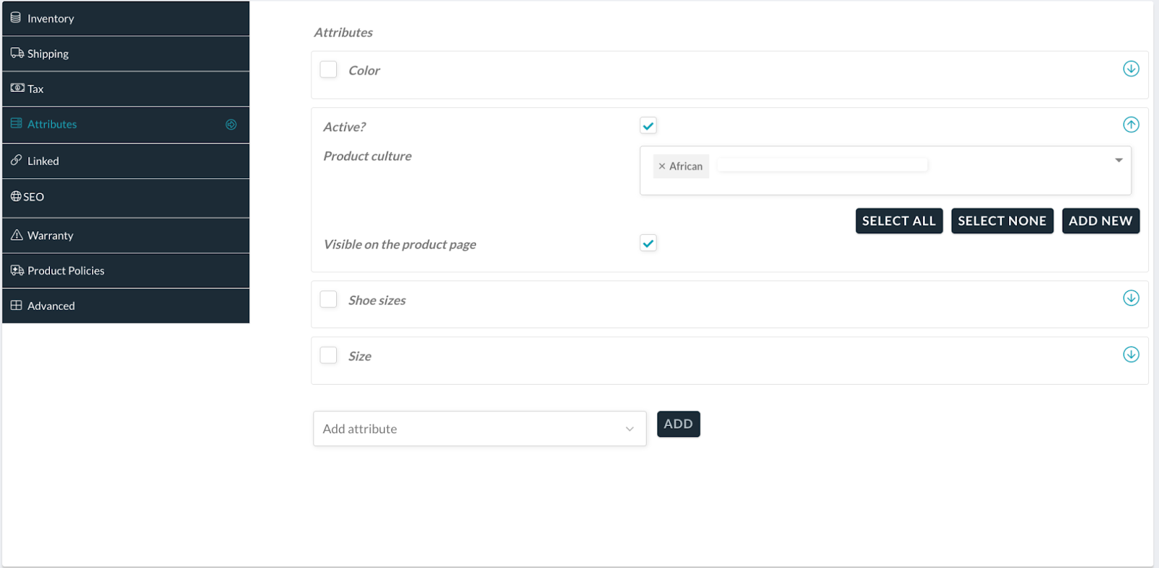This screenshot has height=568, width=1159.
Task: Toggle Visible on the product page
Action: [x=648, y=243]
